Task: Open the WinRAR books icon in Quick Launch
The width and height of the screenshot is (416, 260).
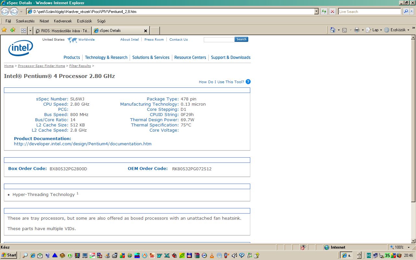Action: [197, 255]
